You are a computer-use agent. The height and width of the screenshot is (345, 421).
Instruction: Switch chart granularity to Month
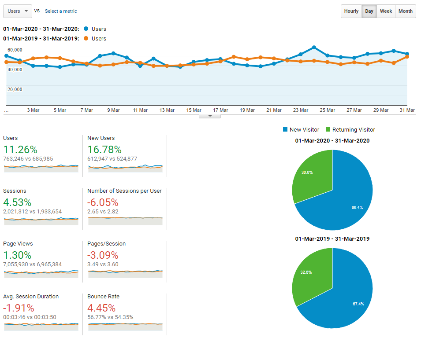pyautogui.click(x=405, y=11)
